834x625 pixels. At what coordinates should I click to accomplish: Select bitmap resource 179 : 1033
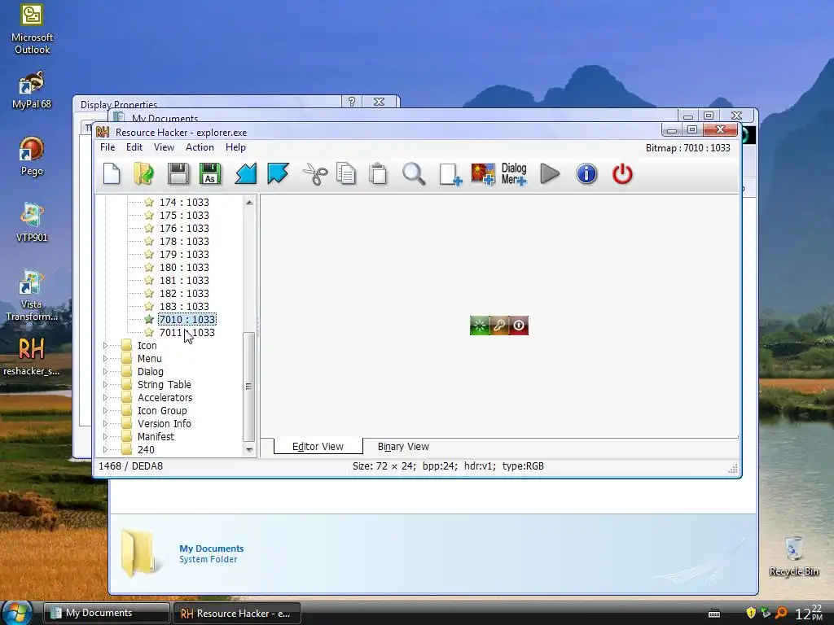184,254
